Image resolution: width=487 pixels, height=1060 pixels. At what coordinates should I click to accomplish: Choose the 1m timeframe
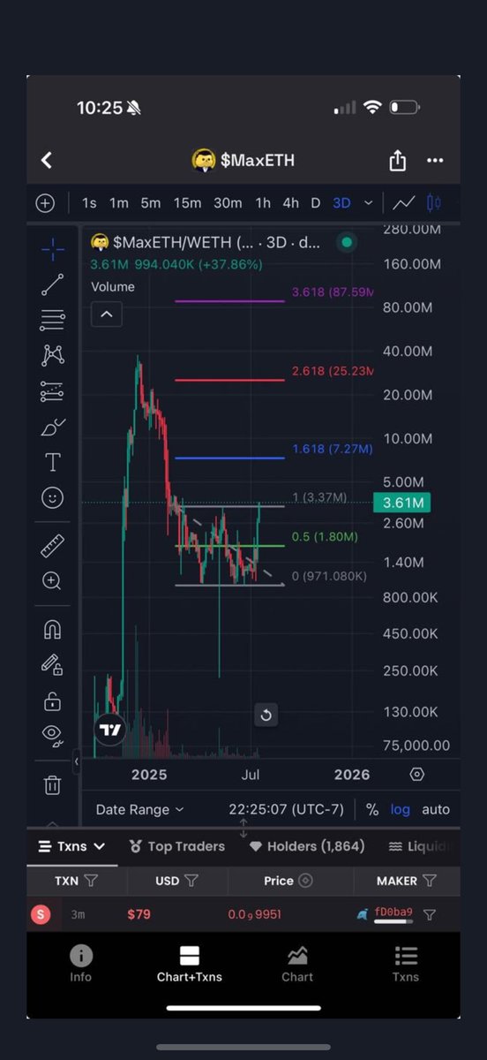pyautogui.click(x=119, y=203)
